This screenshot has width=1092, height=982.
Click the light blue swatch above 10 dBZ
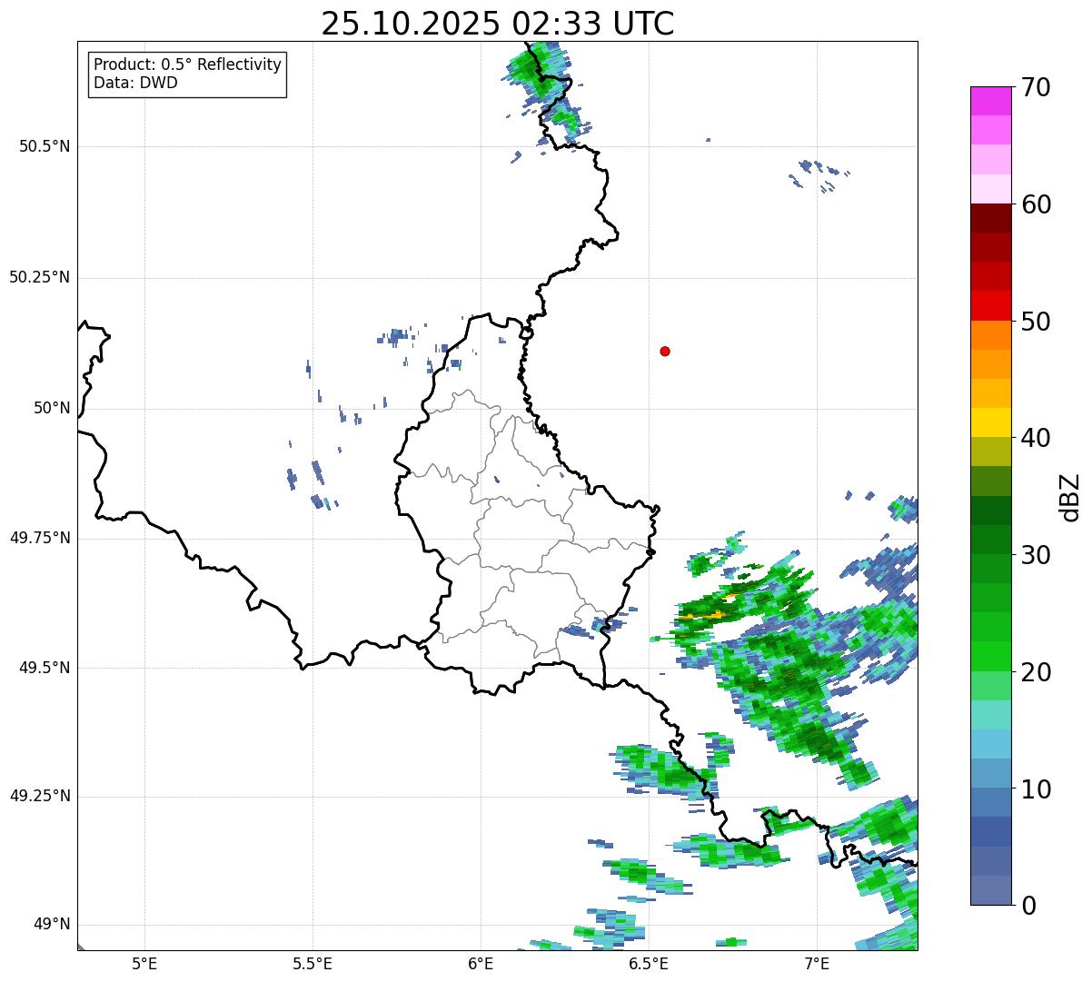(990, 772)
